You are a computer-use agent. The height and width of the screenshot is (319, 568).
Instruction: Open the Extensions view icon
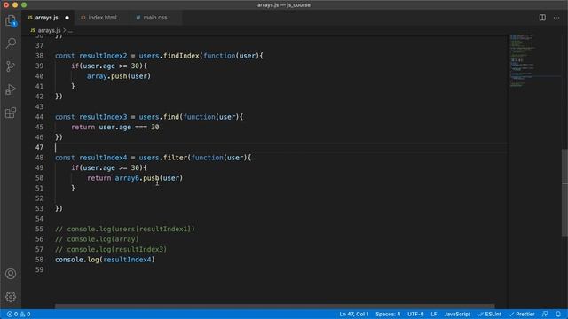11,113
